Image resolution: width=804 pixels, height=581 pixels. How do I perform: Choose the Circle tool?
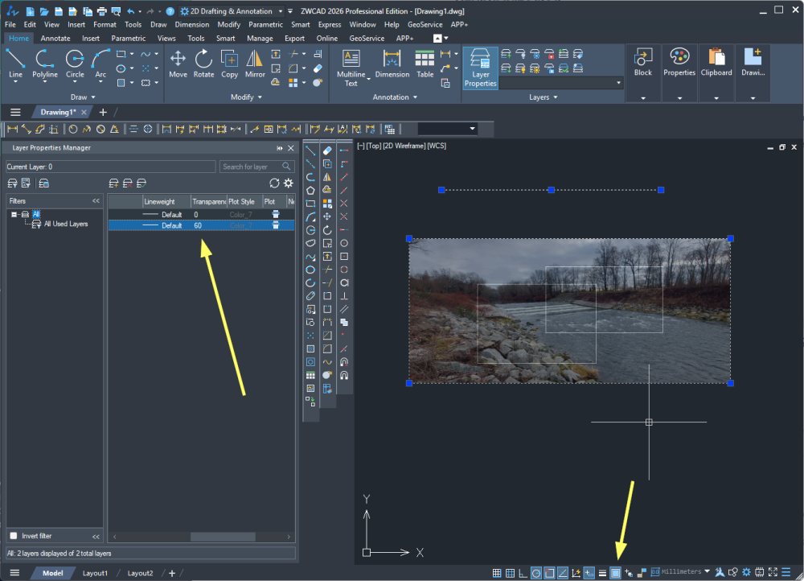(x=75, y=64)
